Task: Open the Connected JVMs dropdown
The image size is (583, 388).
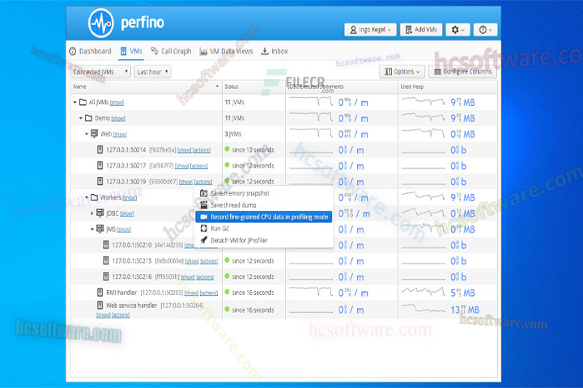Action: click(x=100, y=72)
